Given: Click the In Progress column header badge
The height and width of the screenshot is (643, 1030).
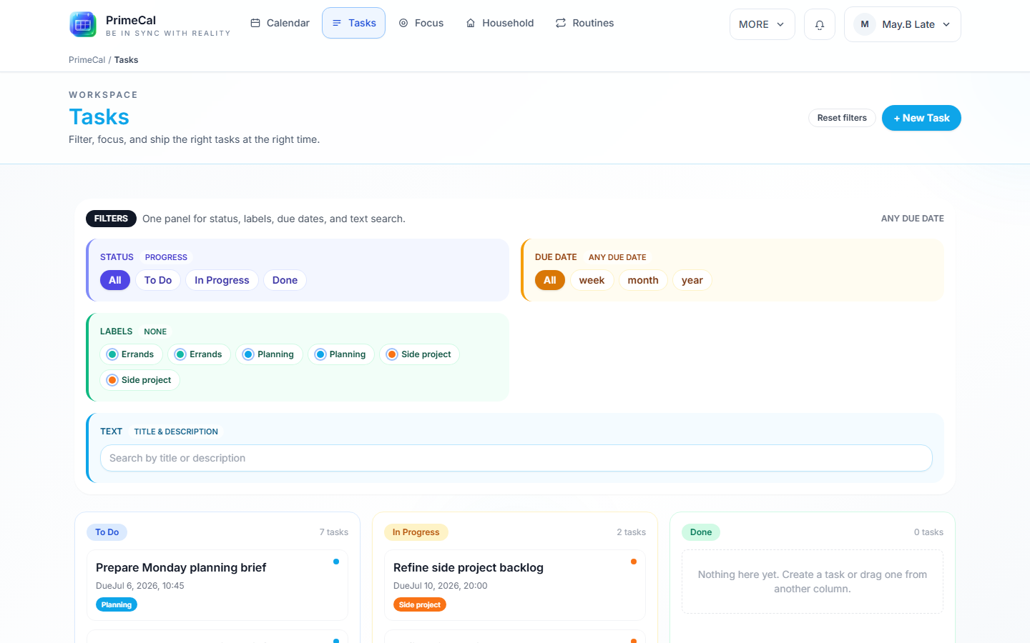Looking at the screenshot, I should pyautogui.click(x=416, y=532).
